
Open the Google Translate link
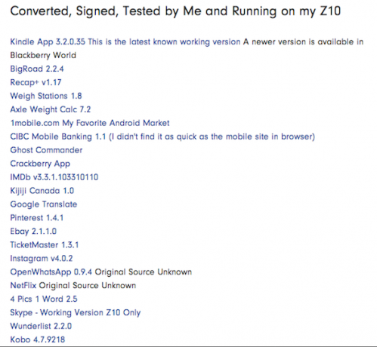(x=43, y=204)
